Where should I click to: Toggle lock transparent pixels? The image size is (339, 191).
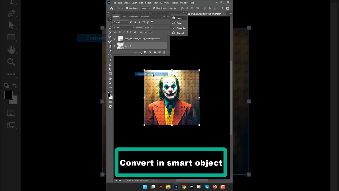click(x=119, y=32)
